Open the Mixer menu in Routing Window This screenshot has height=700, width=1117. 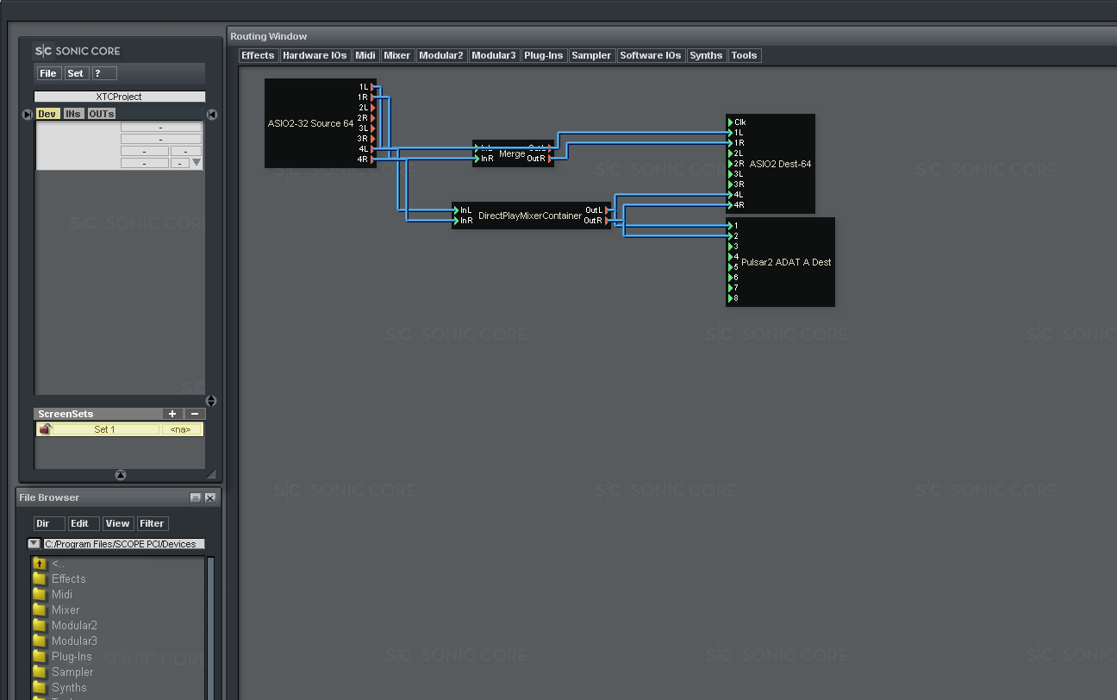397,55
